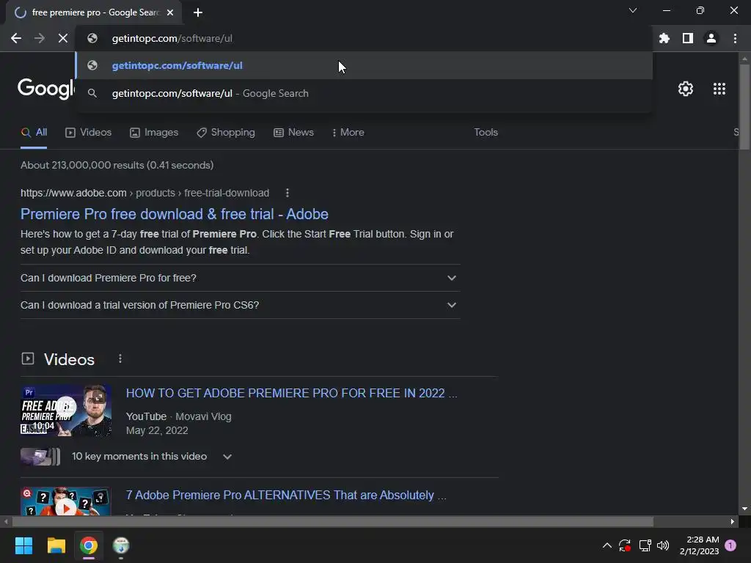Play the Premiere Pro alternatives video thumbnail

pyautogui.click(x=65, y=501)
